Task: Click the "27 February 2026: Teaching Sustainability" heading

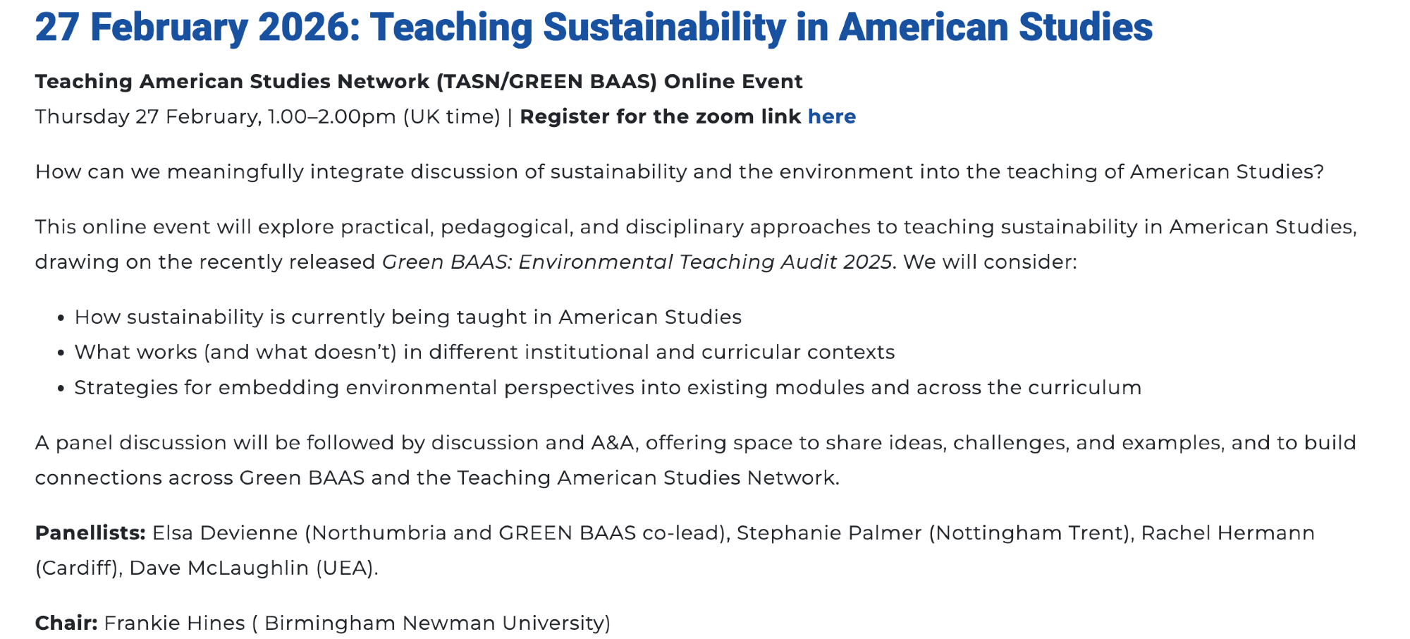Action: 593,28
